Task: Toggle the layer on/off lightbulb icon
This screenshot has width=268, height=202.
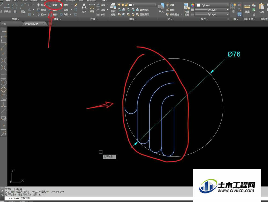Action: pos(119,5)
